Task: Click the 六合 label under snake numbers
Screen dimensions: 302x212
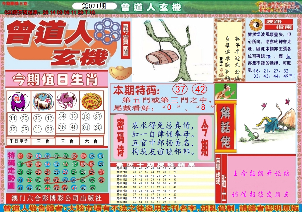Action: click(91, 141)
